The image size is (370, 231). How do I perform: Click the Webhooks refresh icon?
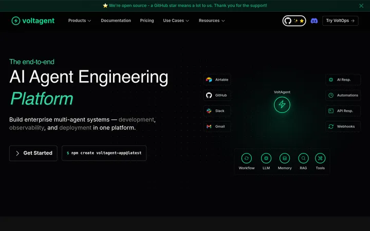pos(331,127)
